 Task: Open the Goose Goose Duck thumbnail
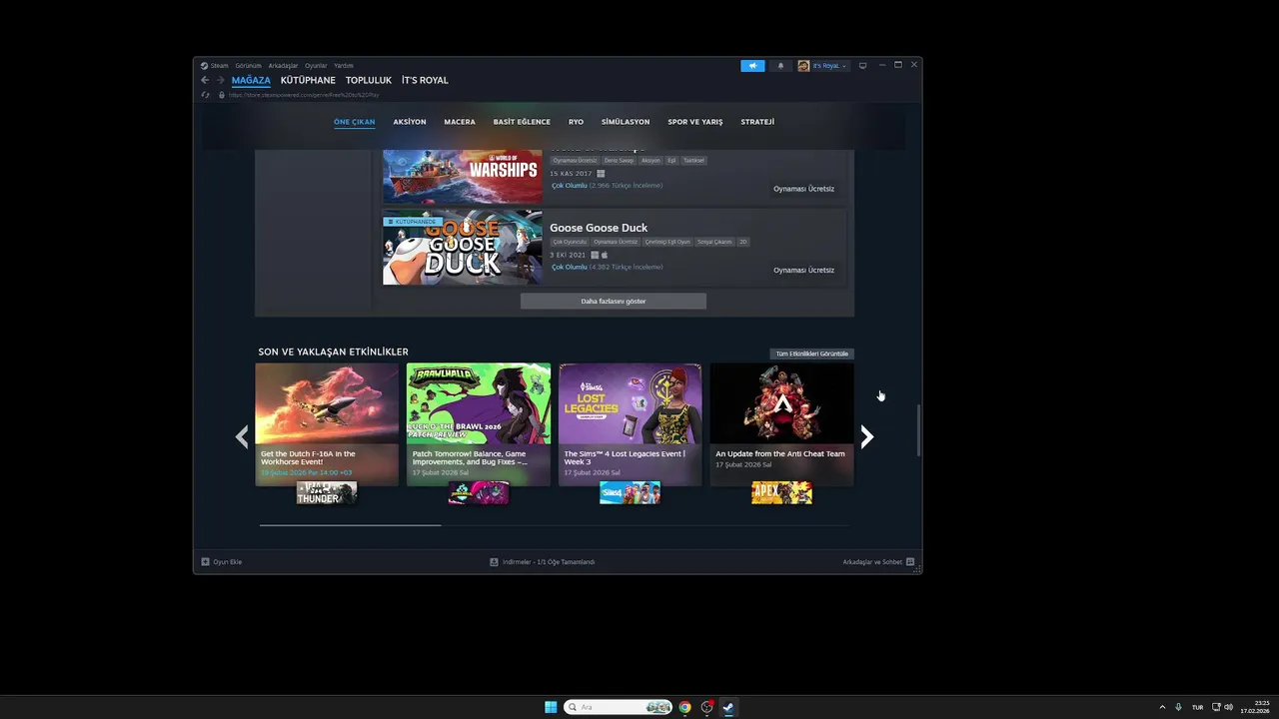click(463, 248)
